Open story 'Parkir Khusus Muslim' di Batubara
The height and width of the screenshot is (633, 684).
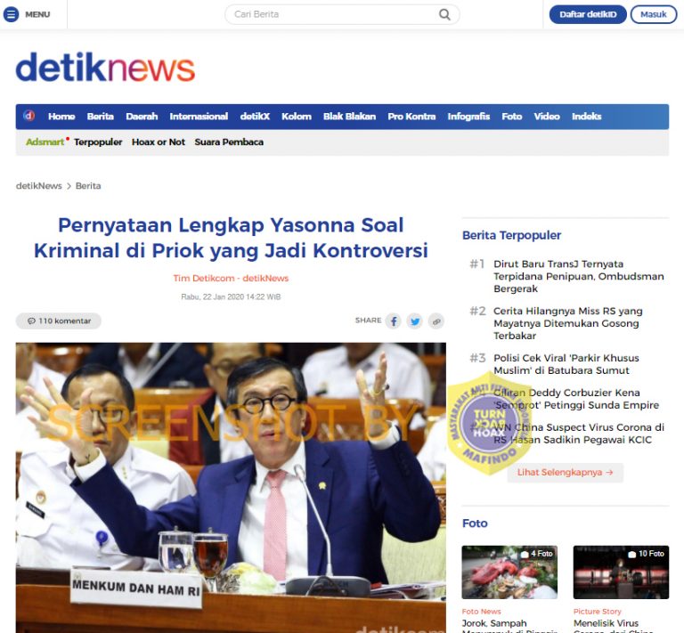point(566,364)
